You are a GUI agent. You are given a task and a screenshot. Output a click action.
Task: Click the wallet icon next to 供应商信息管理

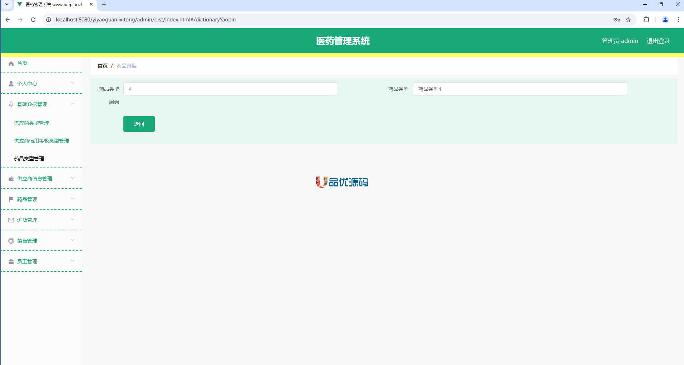pos(11,179)
